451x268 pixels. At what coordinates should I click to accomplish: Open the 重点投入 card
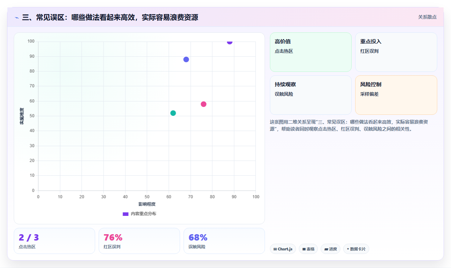tap(396, 52)
